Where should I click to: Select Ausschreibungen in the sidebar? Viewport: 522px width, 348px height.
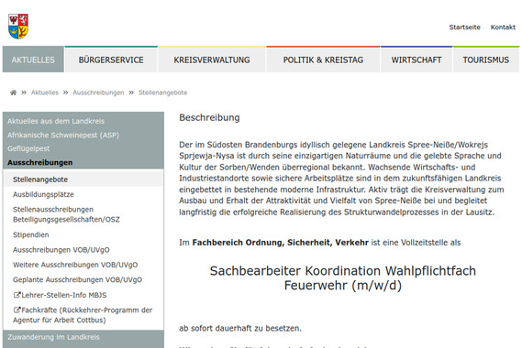coord(40,162)
